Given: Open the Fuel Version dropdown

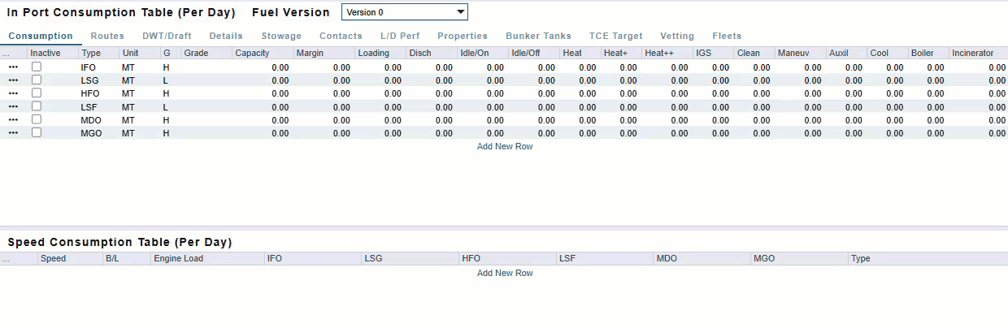Looking at the screenshot, I should [405, 12].
